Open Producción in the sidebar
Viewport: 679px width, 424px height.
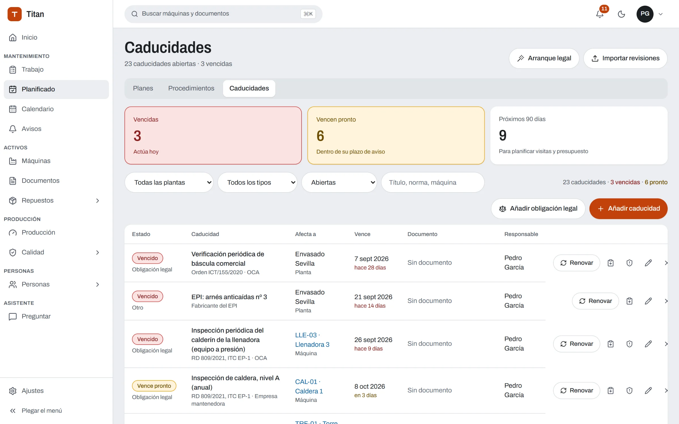pyautogui.click(x=56, y=233)
